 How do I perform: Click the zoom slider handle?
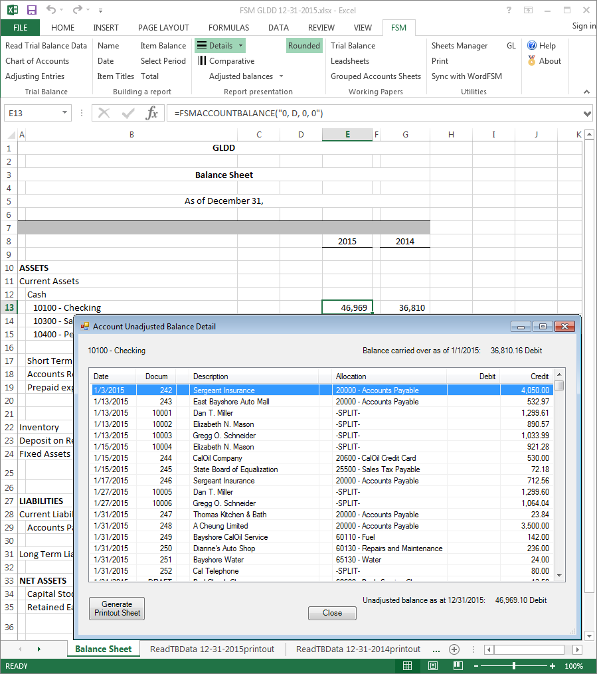514,666
